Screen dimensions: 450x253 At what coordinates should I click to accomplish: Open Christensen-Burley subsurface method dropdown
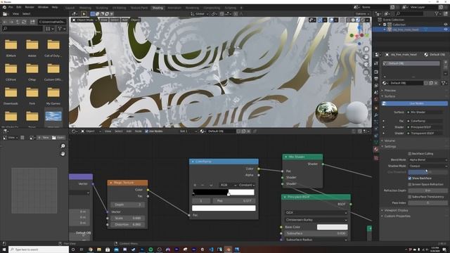tap(316, 220)
